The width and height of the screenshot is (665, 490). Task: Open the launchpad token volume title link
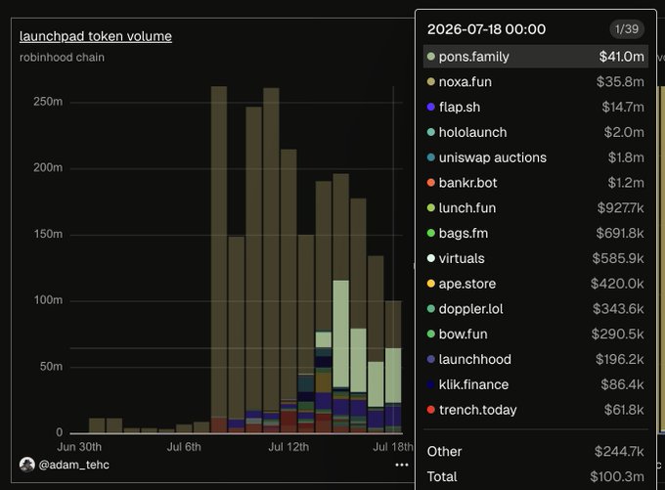tap(96, 36)
